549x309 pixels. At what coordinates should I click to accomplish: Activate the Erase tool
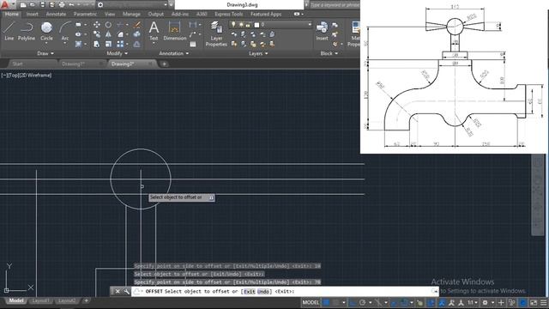(137, 25)
